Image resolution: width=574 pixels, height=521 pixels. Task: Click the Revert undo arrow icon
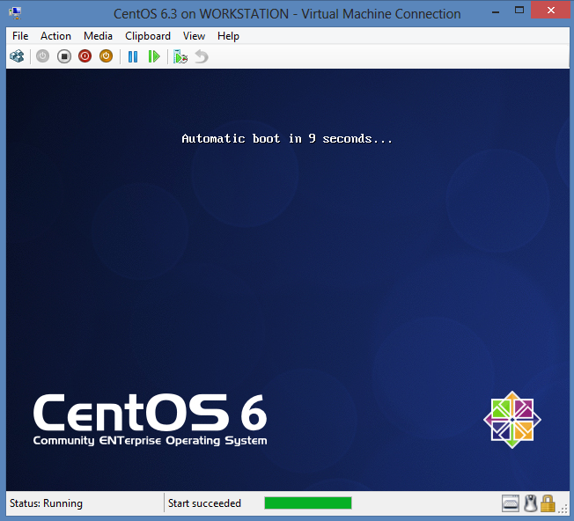point(202,56)
